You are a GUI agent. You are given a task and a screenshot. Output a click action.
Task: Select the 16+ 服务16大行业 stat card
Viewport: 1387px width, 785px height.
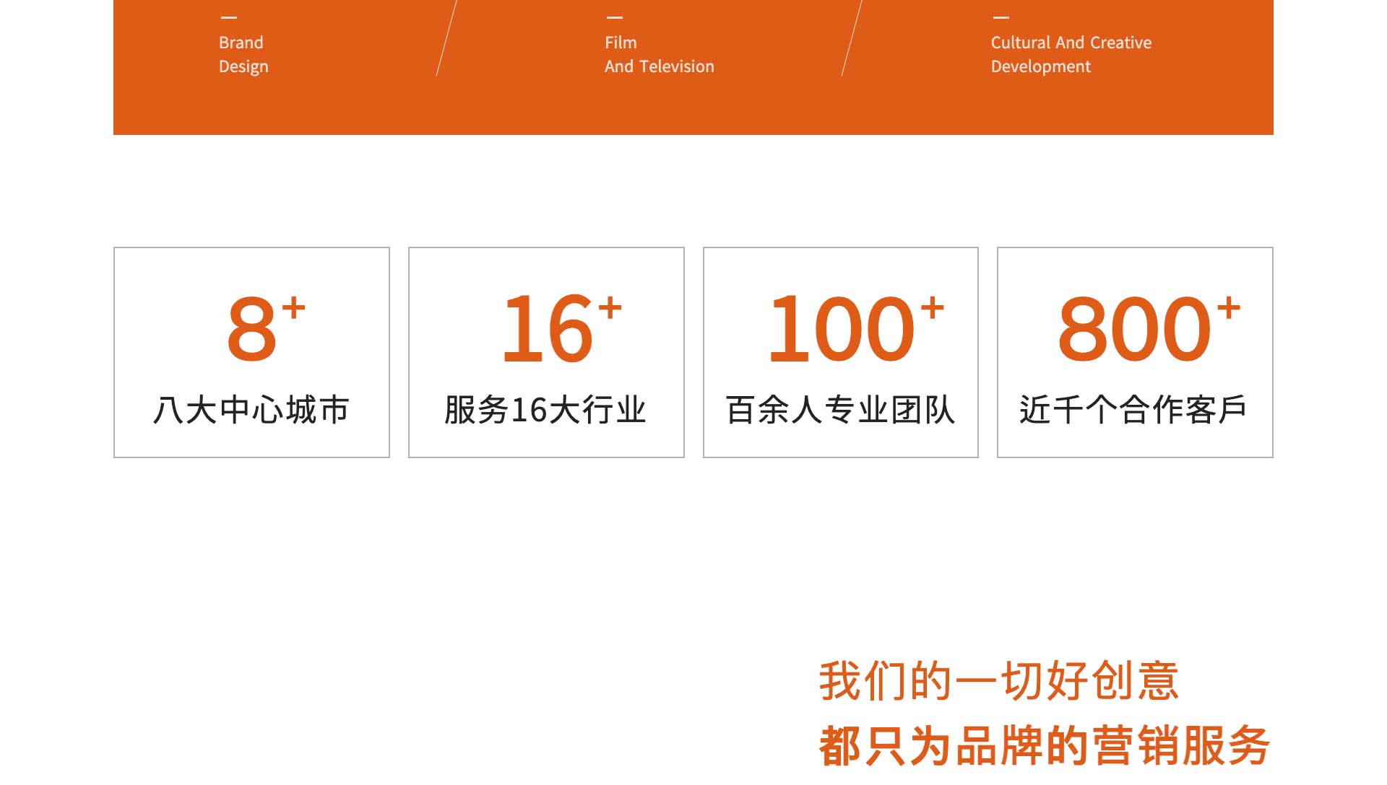tap(546, 352)
